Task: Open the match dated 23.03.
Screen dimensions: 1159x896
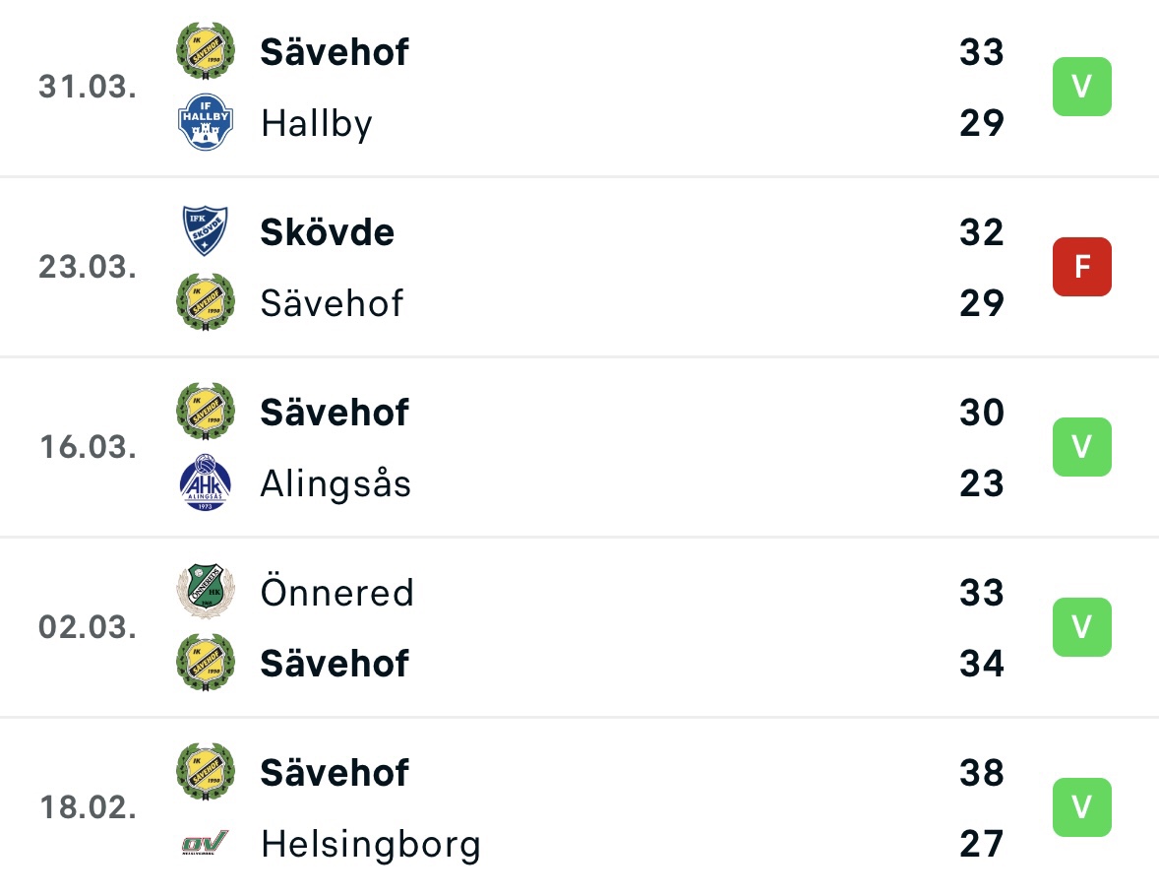Action: coord(579,267)
